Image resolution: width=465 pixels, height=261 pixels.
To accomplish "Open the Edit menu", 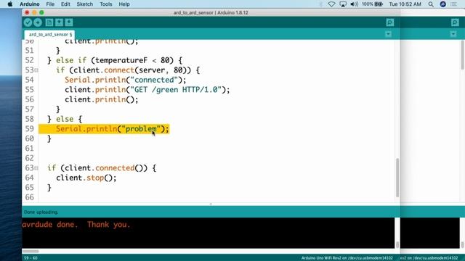I will (x=65, y=4).
